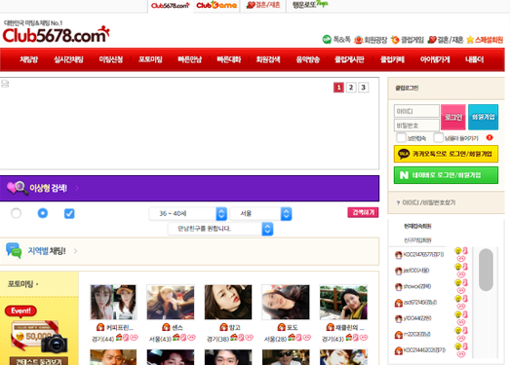Go to banner slide 3
Image resolution: width=510 pixels, height=365 pixels.
[364, 88]
